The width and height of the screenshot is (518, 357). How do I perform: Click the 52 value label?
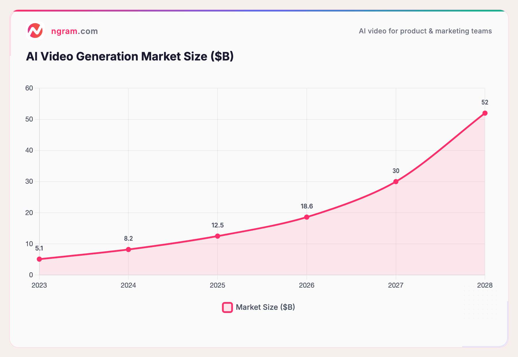click(x=485, y=102)
